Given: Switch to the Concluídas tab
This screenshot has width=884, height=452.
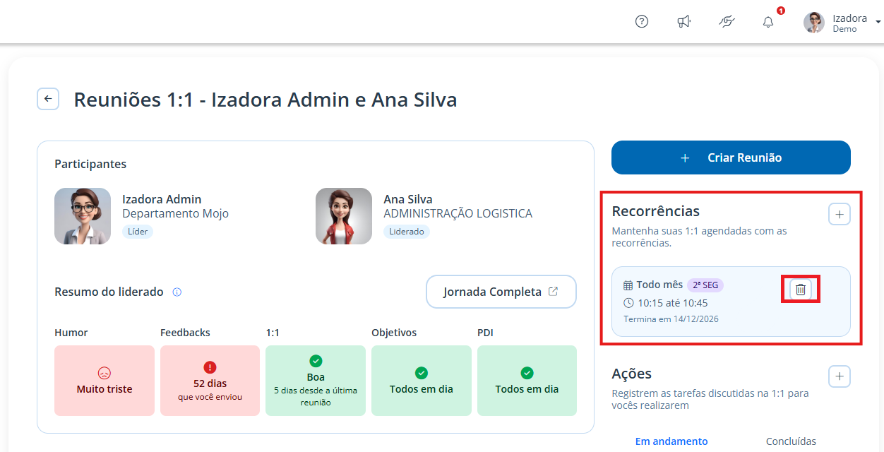Looking at the screenshot, I should 791,441.
